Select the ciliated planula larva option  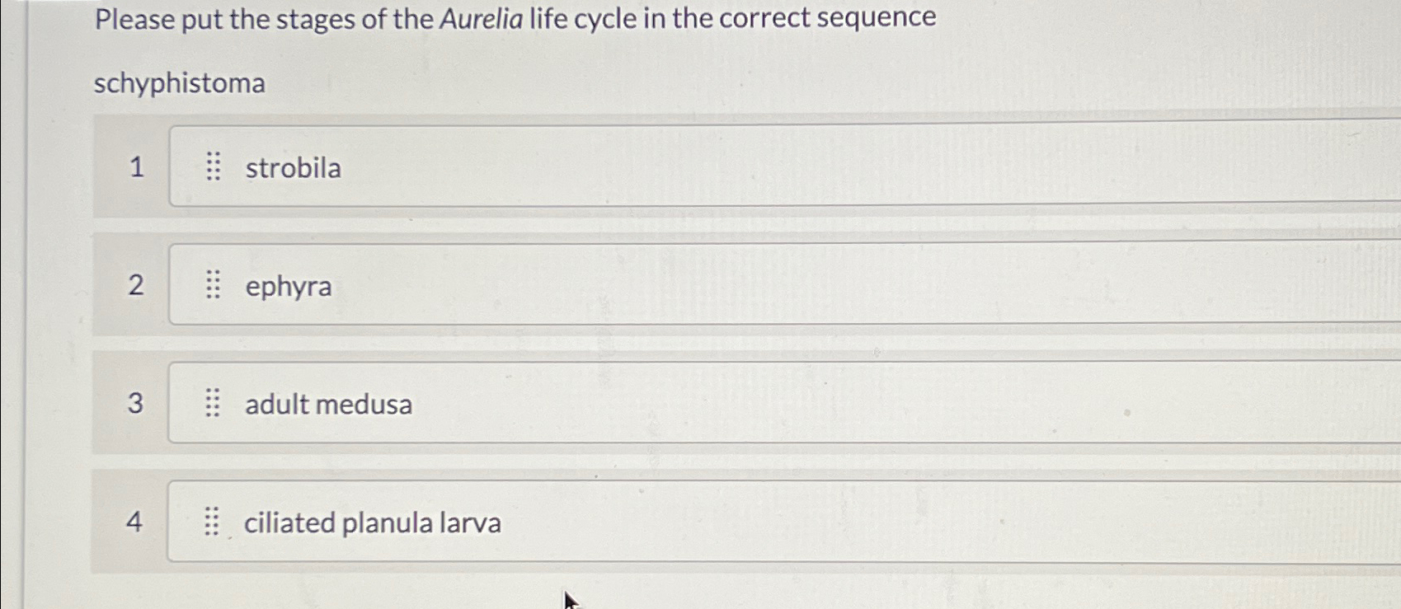pyautogui.click(x=372, y=522)
